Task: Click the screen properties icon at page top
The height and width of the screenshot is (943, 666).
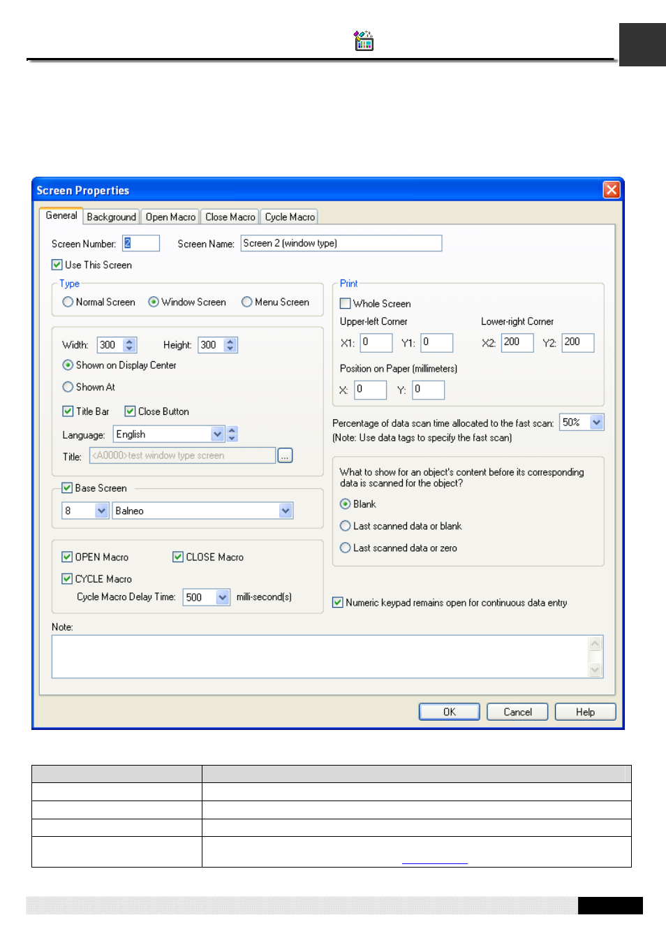Action: pos(363,41)
